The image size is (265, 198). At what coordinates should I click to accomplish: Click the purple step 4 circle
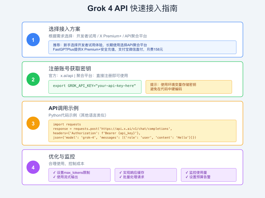click(x=33, y=167)
